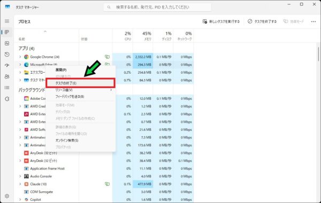Viewport: 321px width, 203px height.
Task: Choose タスクの終了(E) in context menu
Action: pyautogui.click(x=80, y=83)
